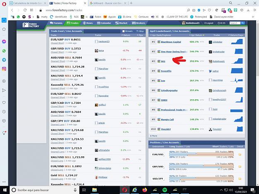Click the 001 account explorer icon
Image resolution: width=259 pixels, height=194 pixels.
(159, 61)
